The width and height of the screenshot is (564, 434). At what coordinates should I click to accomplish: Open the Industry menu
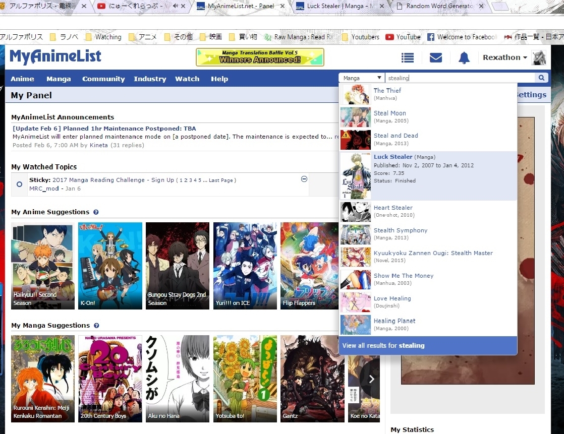[150, 79]
